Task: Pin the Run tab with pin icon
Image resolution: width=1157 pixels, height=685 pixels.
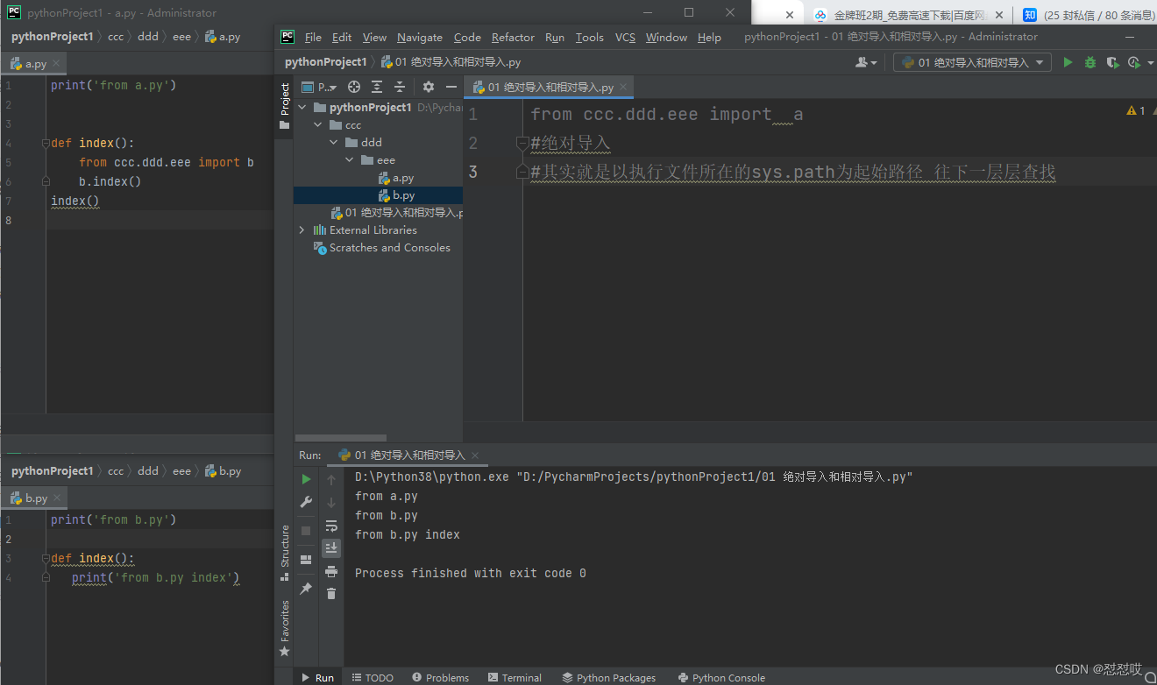Action: [306, 589]
